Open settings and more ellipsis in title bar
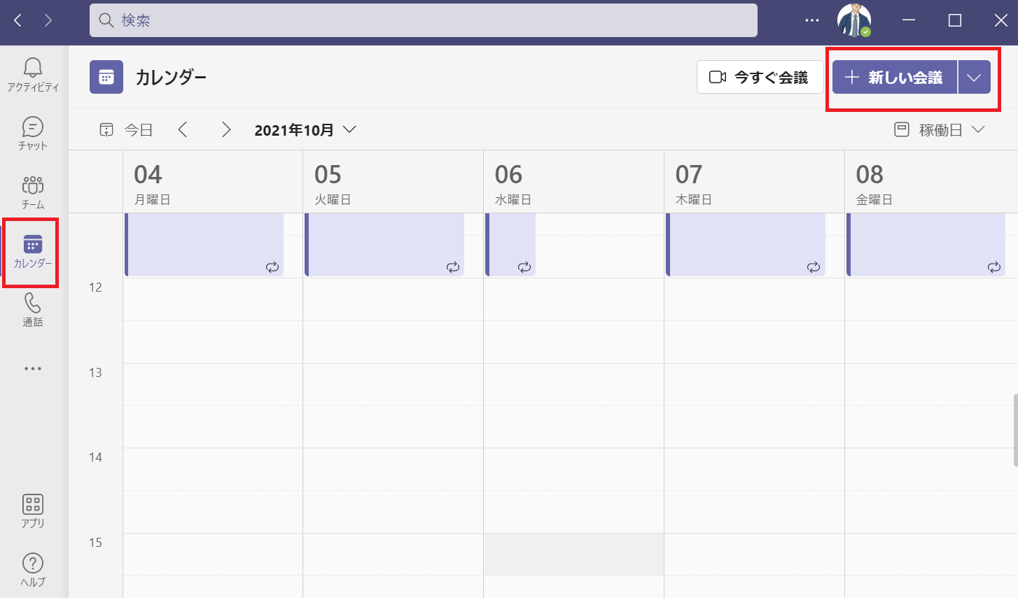This screenshot has width=1018, height=598. 812,21
